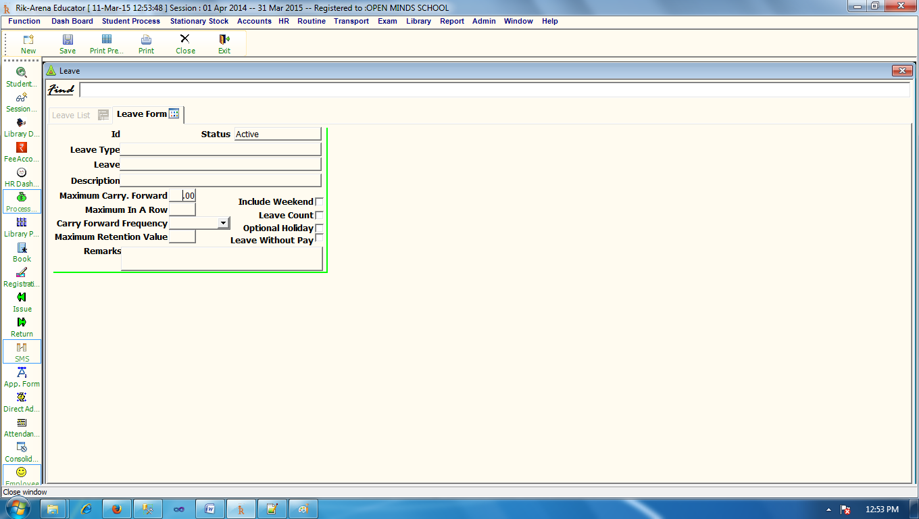Open the Book sidebar shortcut
The height and width of the screenshot is (519, 919).
click(22, 248)
